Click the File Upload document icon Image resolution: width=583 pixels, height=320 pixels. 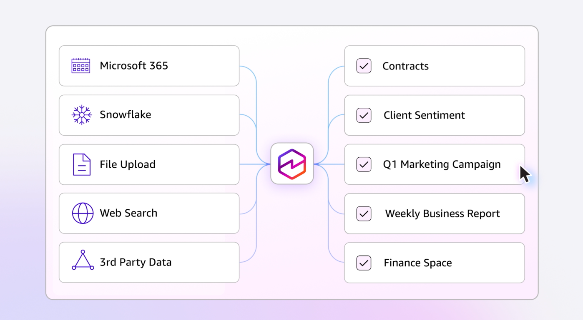point(82,164)
